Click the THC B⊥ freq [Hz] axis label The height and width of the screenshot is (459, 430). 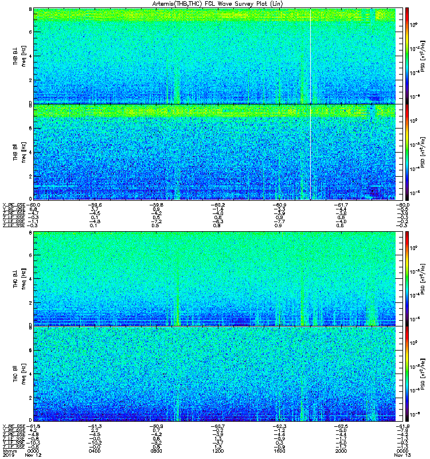pos(19,279)
